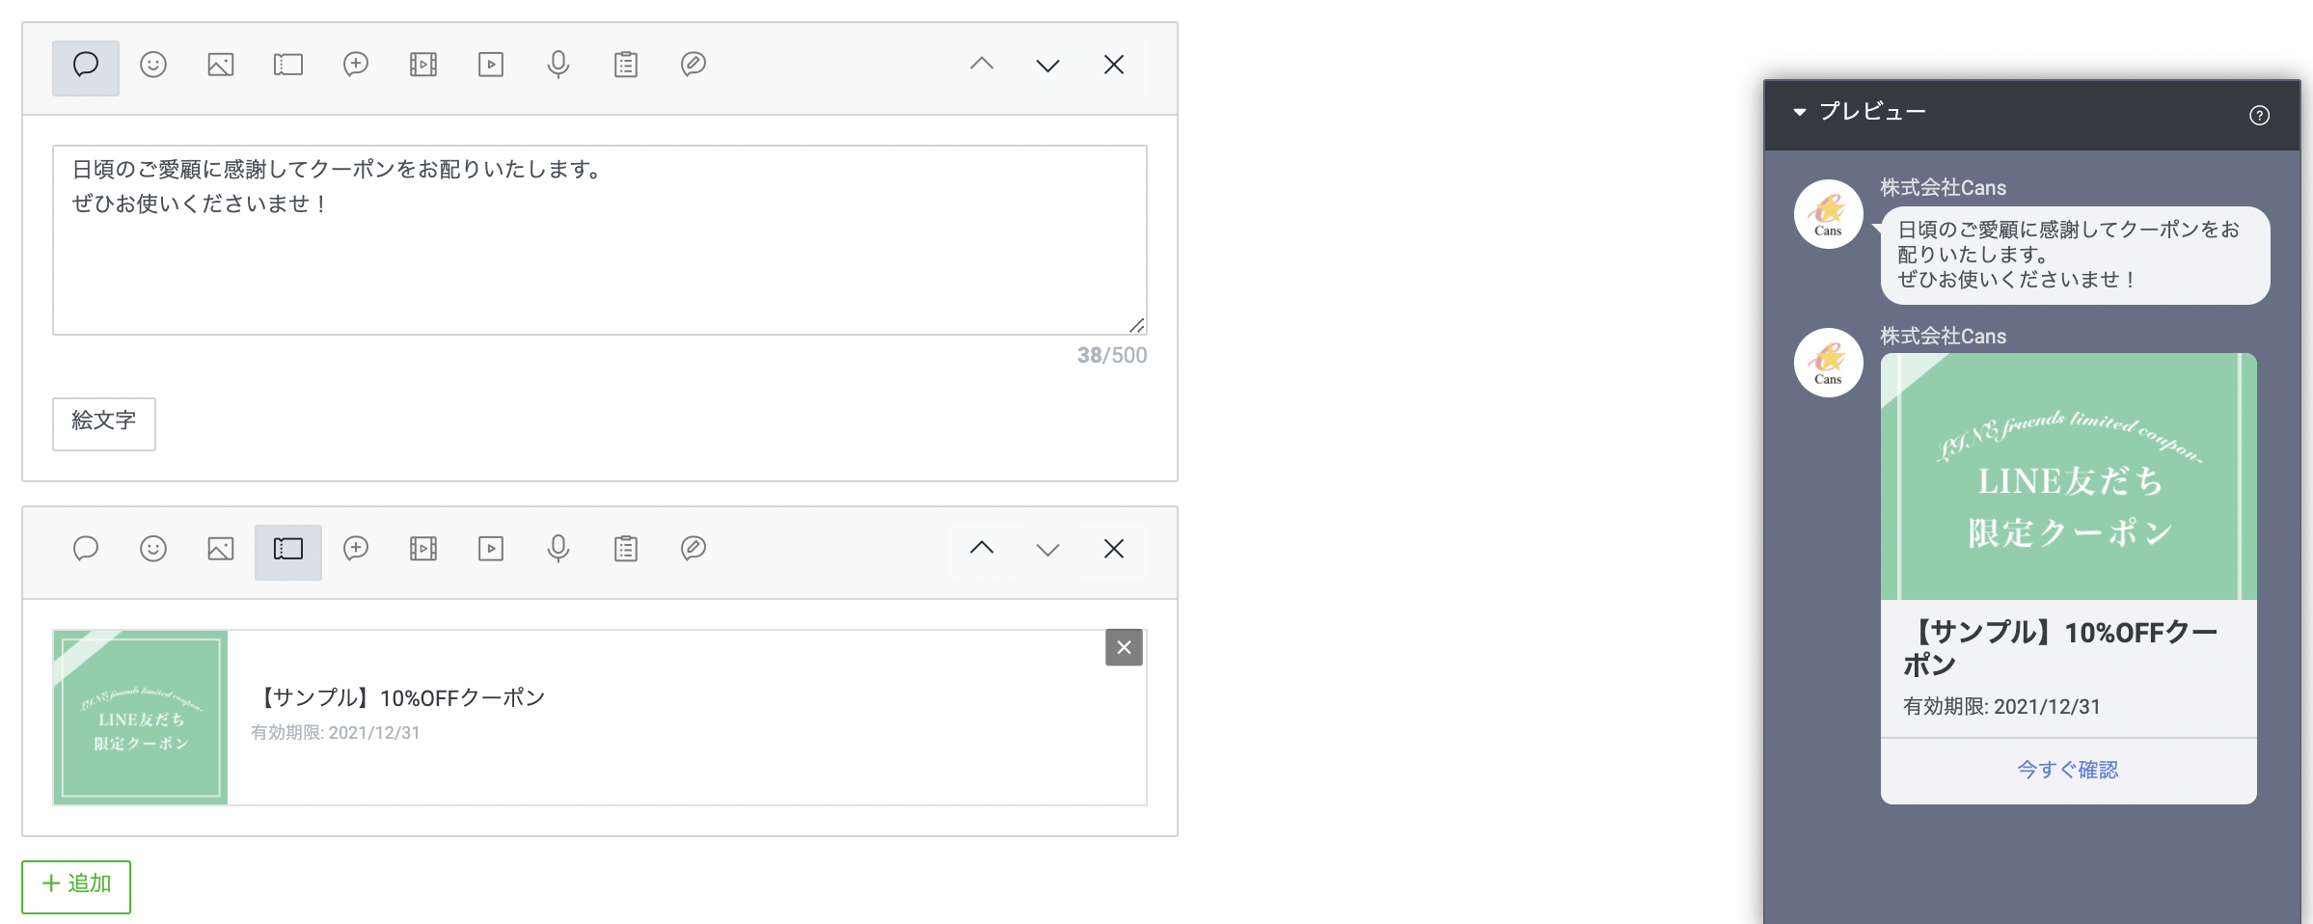Select the coupon icon in the first message toolbar
The height and width of the screenshot is (924, 2313).
pyautogui.click(x=288, y=65)
